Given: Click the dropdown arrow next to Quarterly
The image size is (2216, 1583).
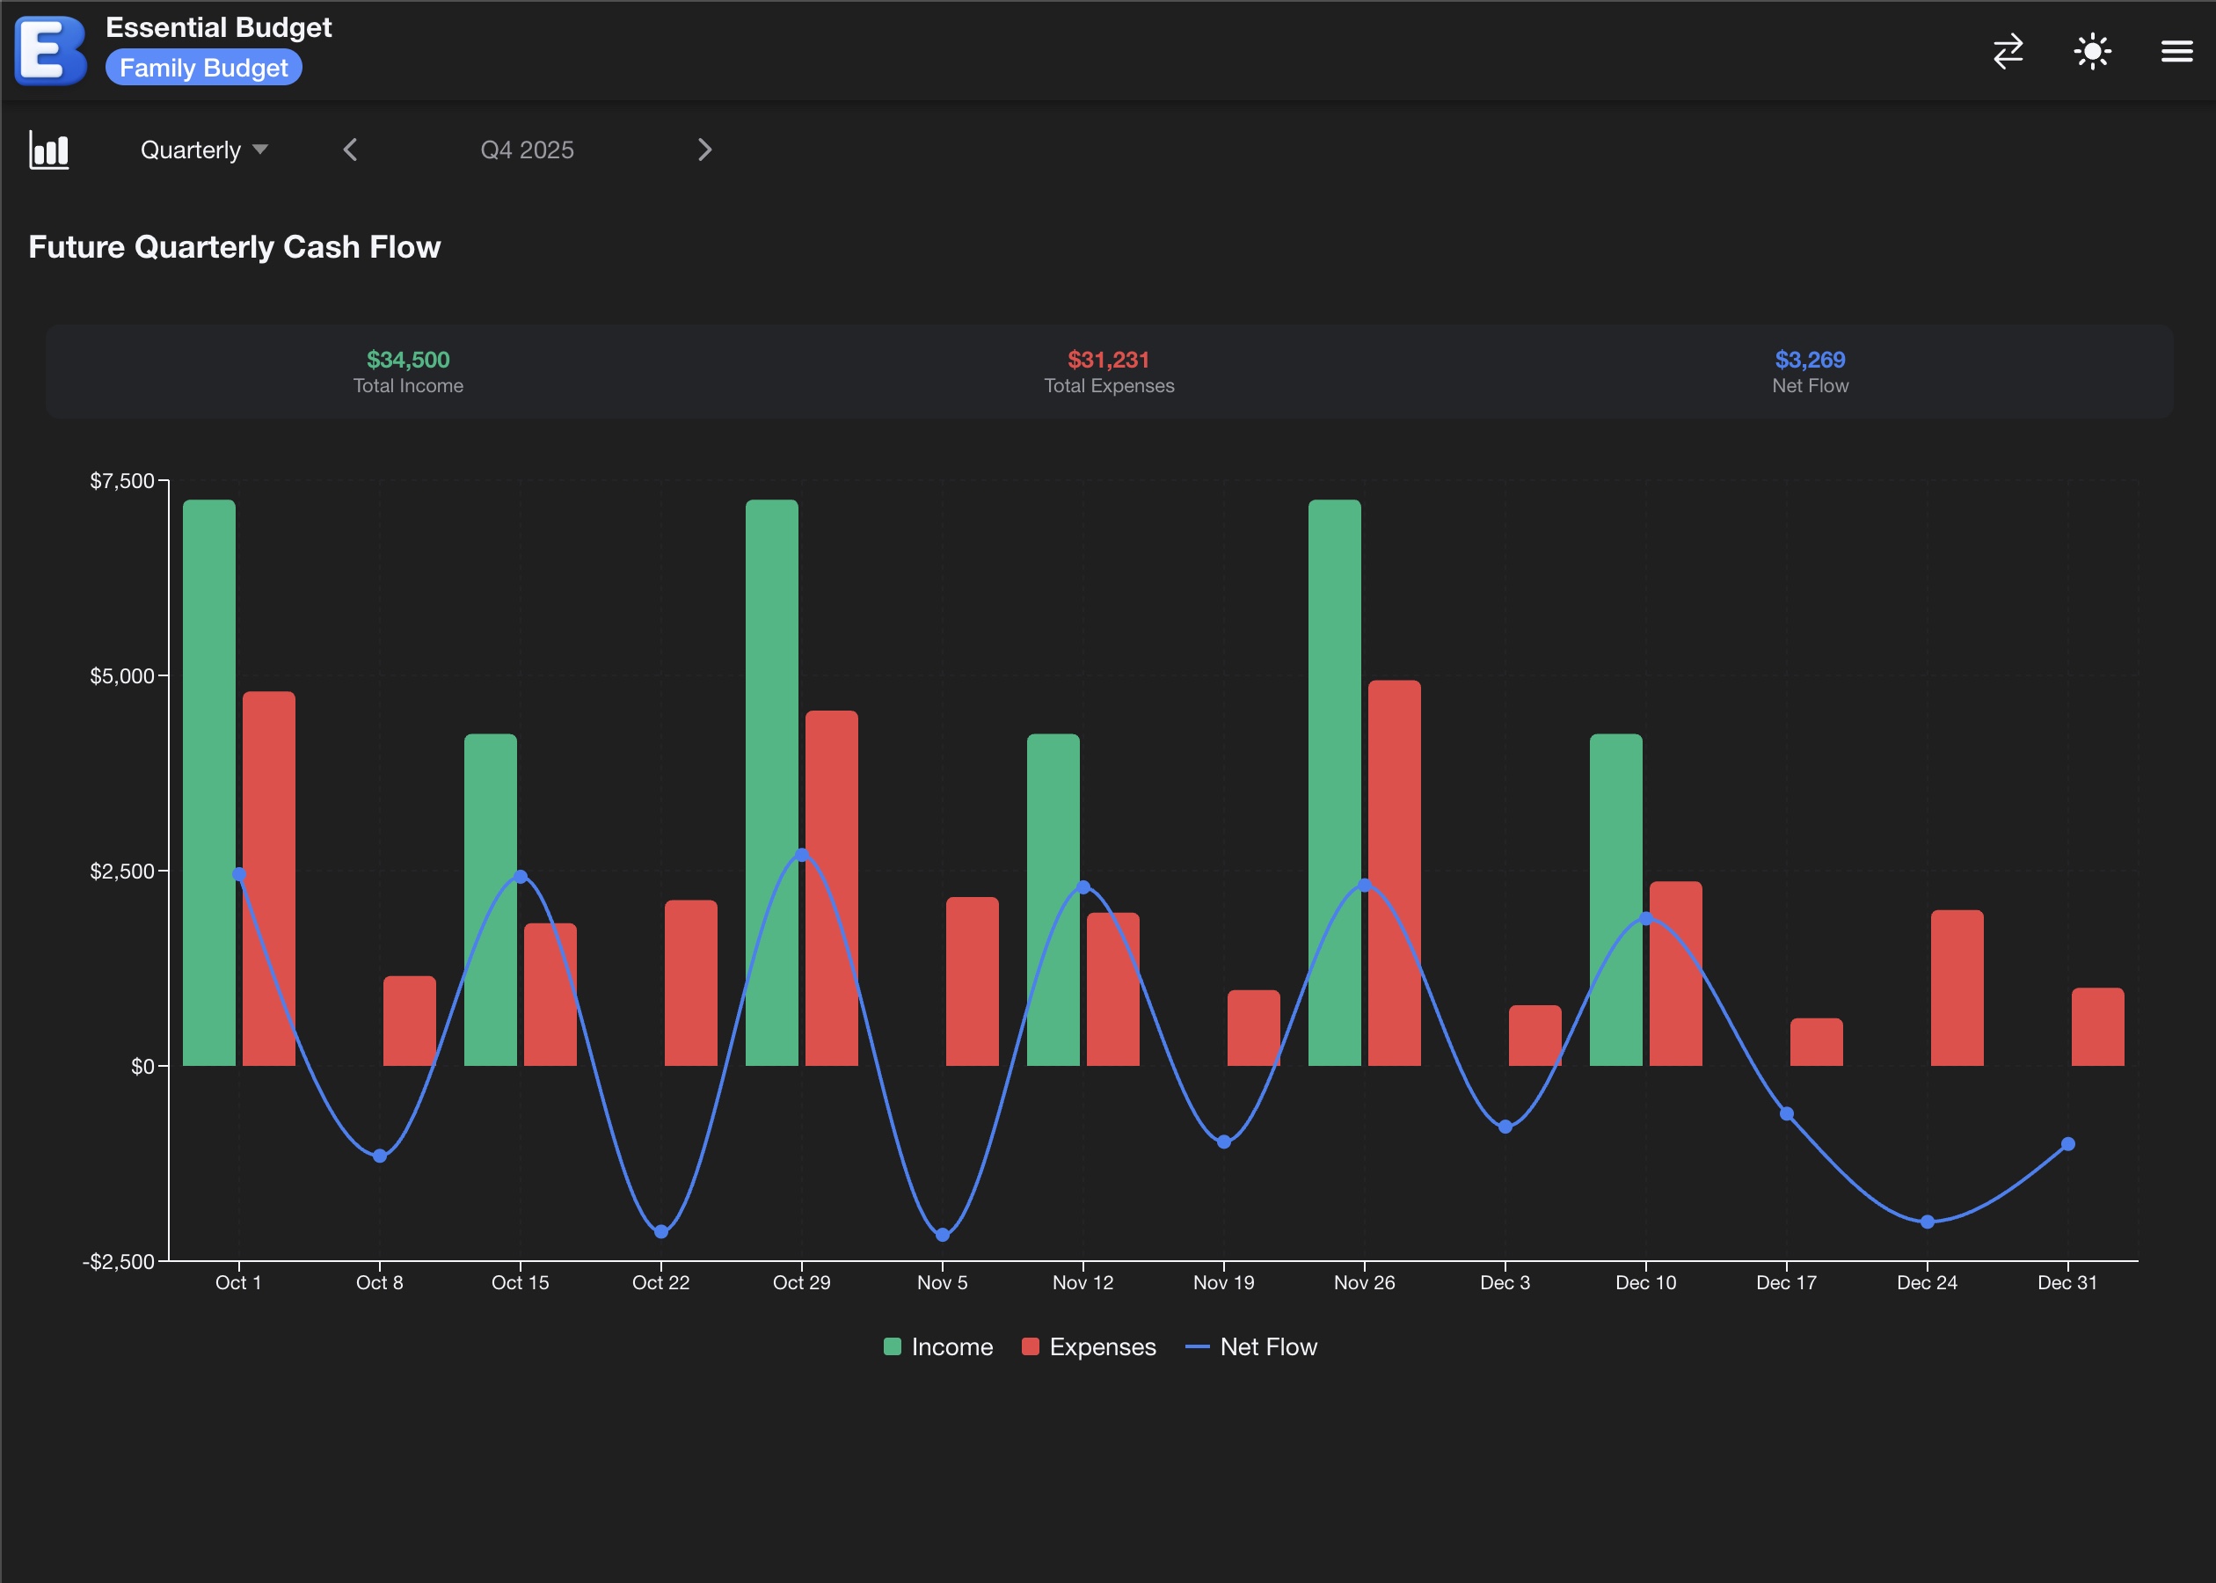Looking at the screenshot, I should coord(260,150).
